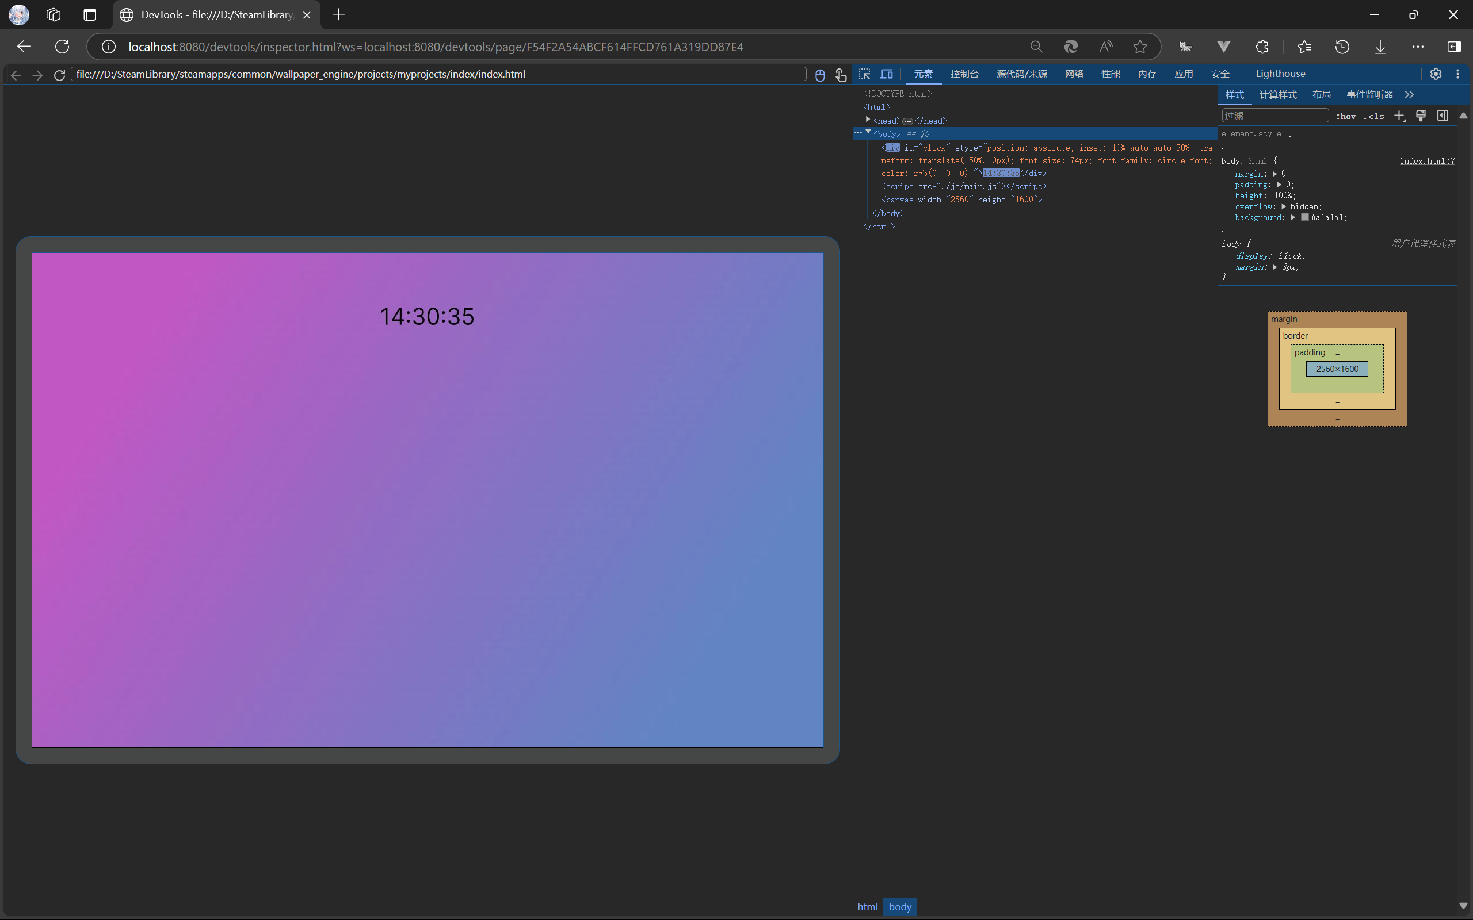Switch to the 控制台 console tab
Image resolution: width=1473 pixels, height=920 pixels.
(x=964, y=74)
